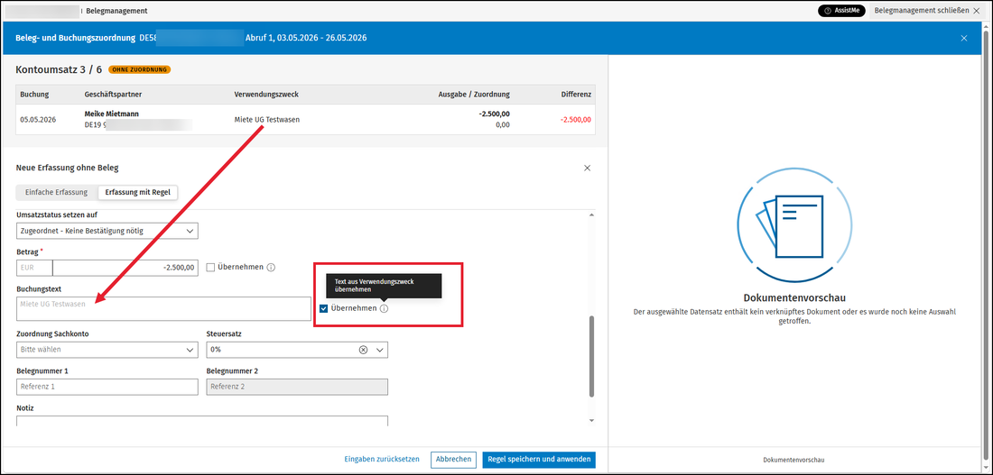The width and height of the screenshot is (993, 475).
Task: Click Eingaben zurücksetzen link
Action: 382,459
